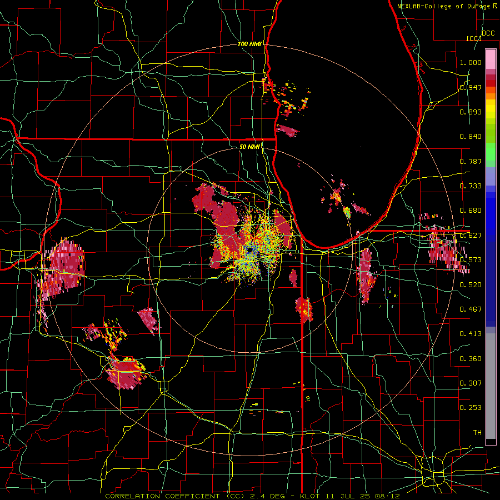The image size is (500, 500).
Task: Pick the light pink color at scale top
Action: point(491,59)
